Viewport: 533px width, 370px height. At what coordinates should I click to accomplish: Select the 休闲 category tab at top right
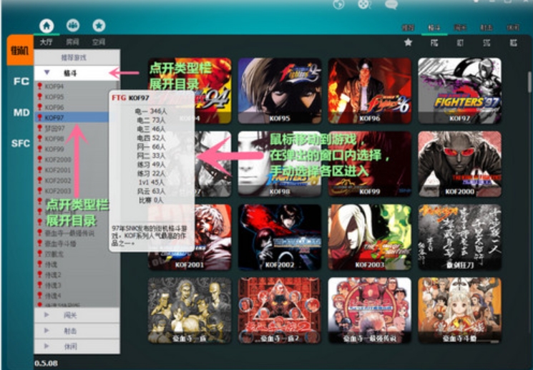pos(513,28)
